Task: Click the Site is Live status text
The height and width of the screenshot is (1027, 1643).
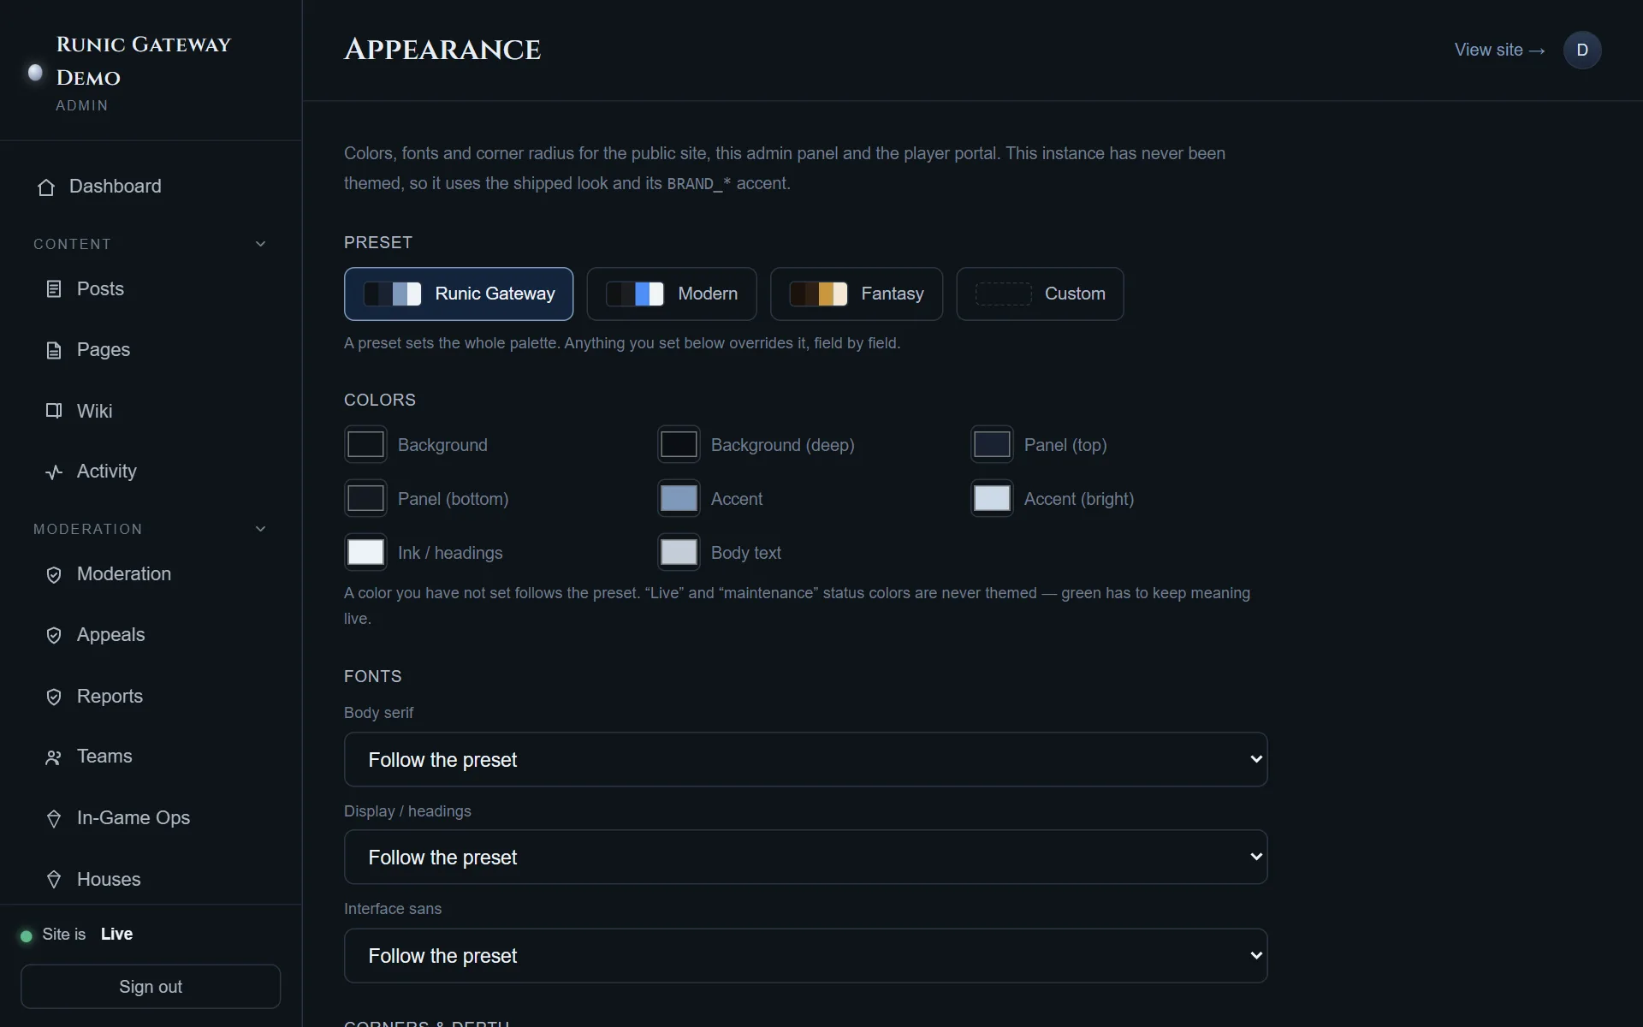Action: [87, 935]
